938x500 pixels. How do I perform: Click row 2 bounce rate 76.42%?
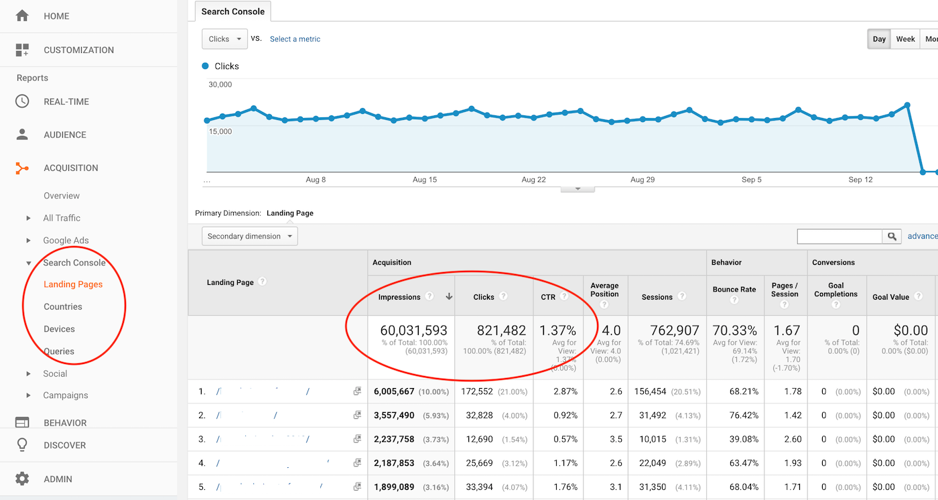(x=743, y=415)
